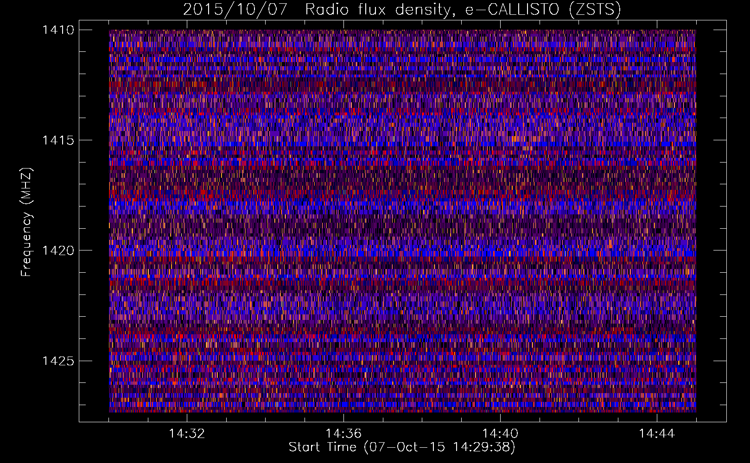Click the 1420 frequency tick label

click(x=58, y=250)
